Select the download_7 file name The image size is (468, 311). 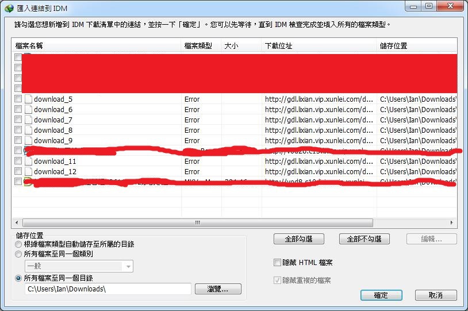tap(53, 120)
